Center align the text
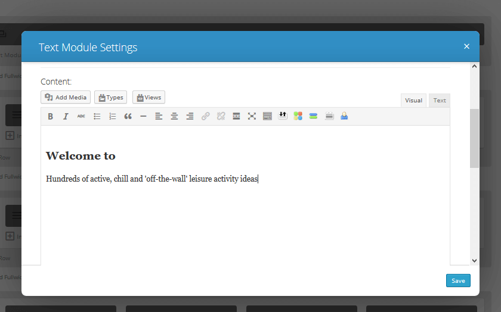 pyautogui.click(x=174, y=117)
